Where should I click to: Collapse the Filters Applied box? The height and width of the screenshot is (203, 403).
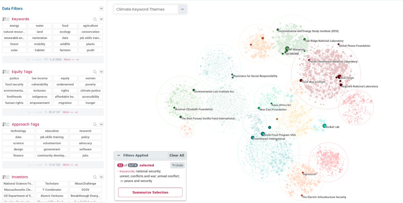(x=119, y=155)
